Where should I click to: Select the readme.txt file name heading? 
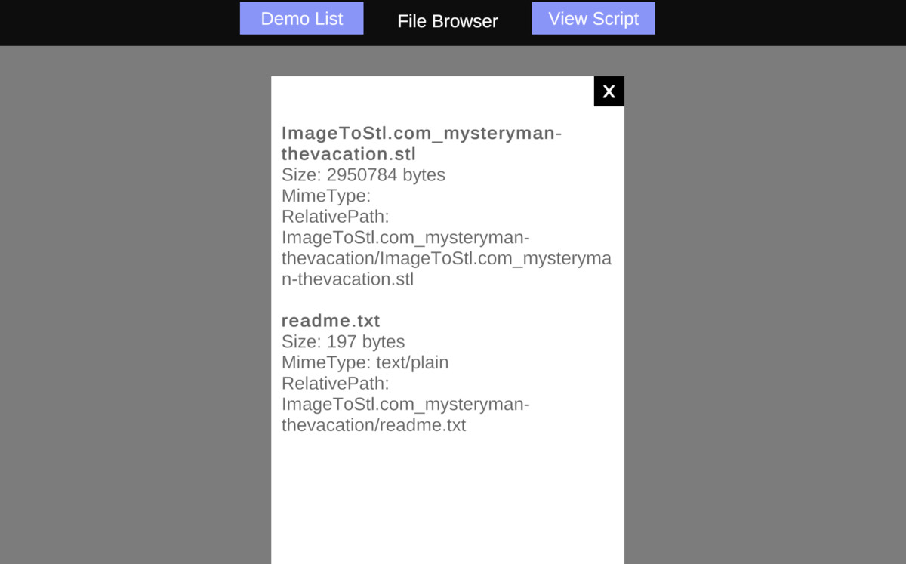pos(331,320)
